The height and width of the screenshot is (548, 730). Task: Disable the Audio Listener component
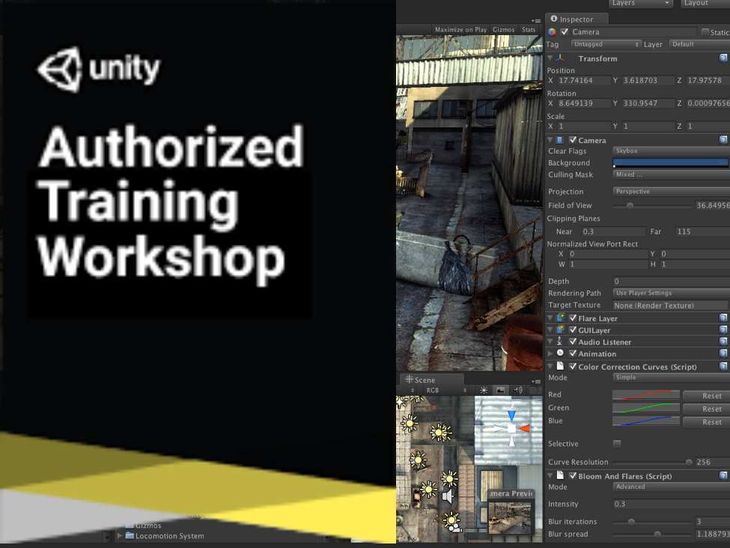click(x=573, y=341)
